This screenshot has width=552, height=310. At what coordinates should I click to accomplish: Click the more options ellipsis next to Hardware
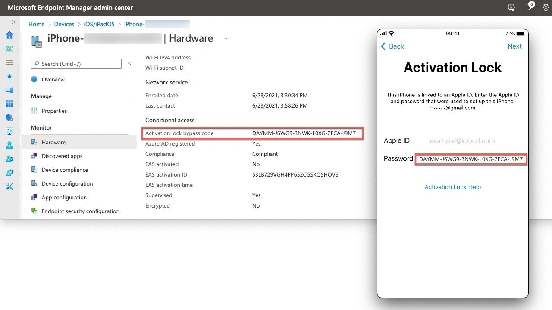click(x=227, y=38)
